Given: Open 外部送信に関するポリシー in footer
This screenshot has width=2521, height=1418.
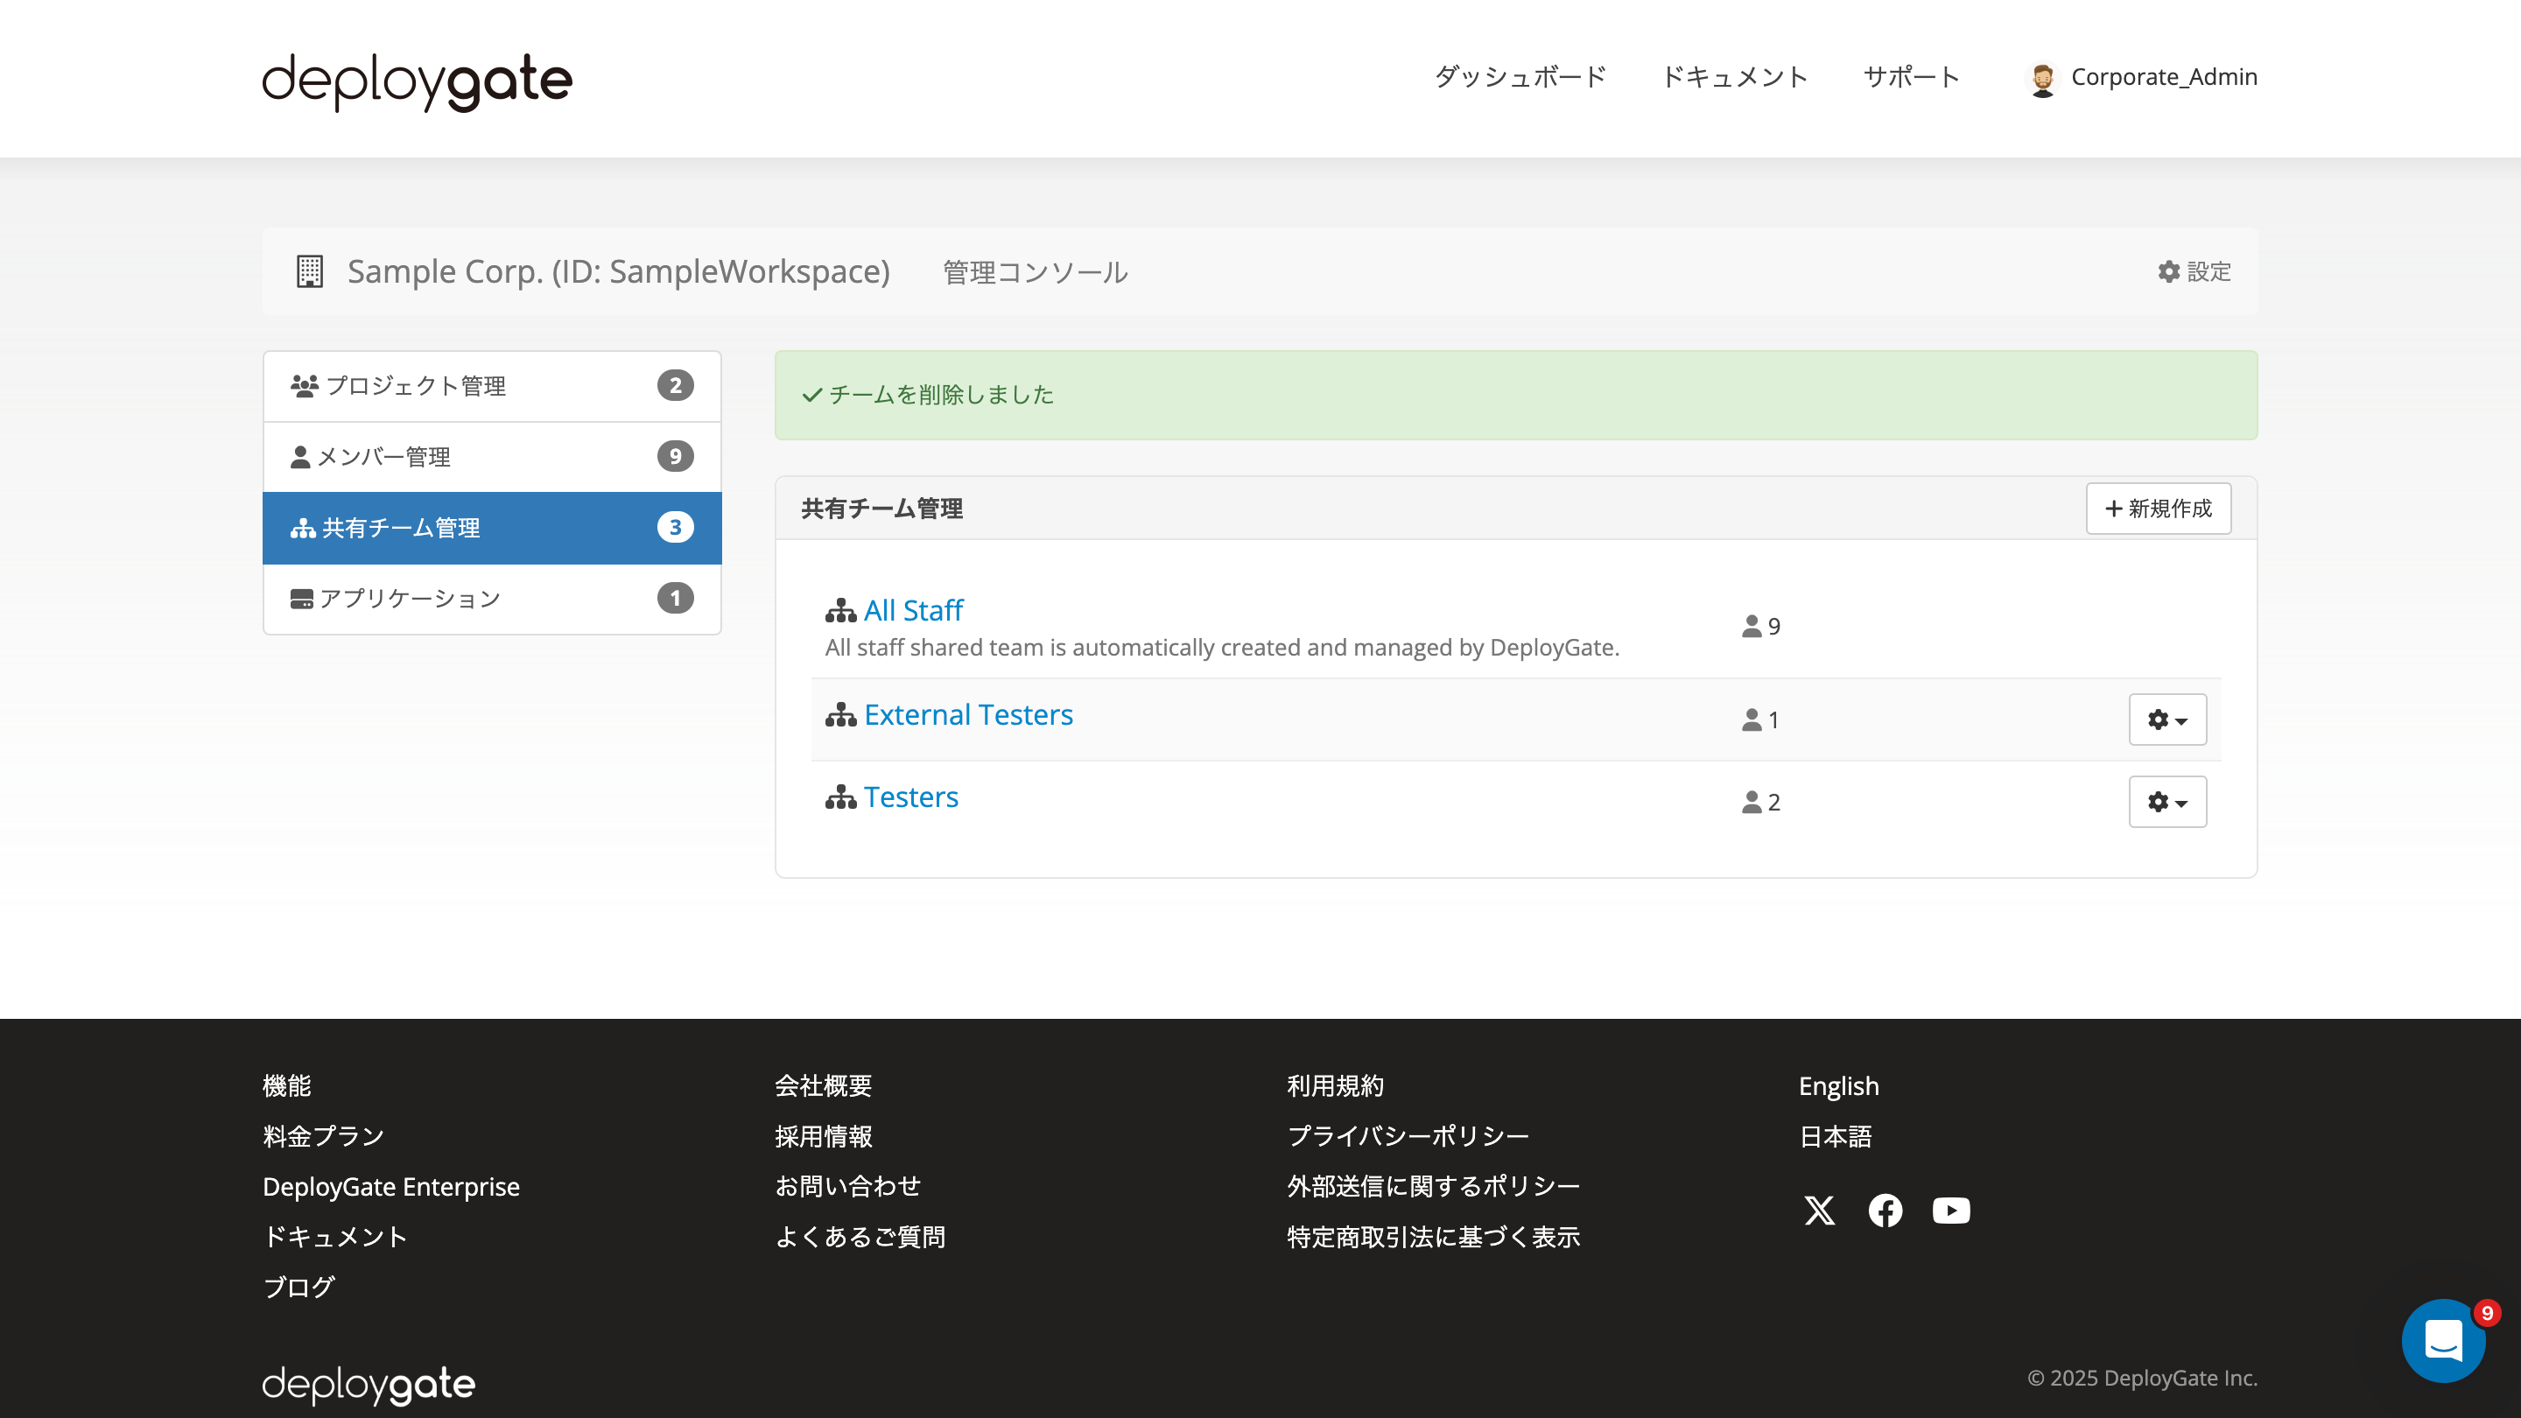Looking at the screenshot, I should [1434, 1187].
